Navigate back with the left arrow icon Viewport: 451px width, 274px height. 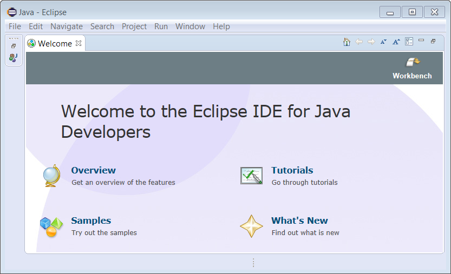pyautogui.click(x=358, y=42)
